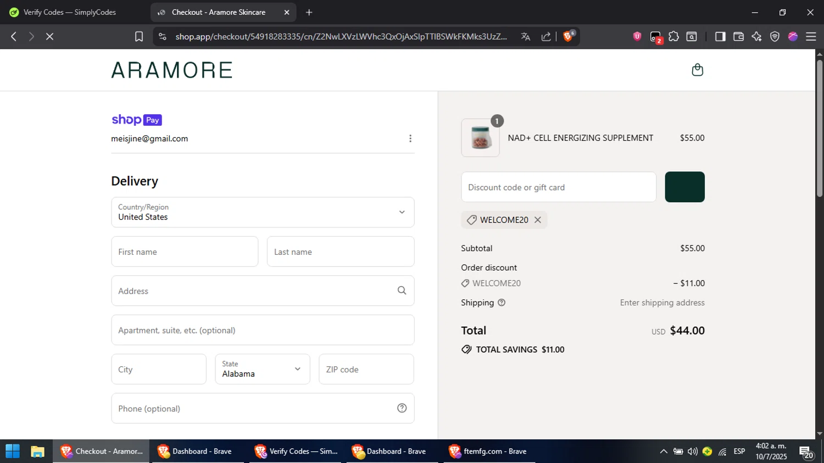Remove the WELCOME20 discount tag
The height and width of the screenshot is (463, 824).
coord(538,220)
